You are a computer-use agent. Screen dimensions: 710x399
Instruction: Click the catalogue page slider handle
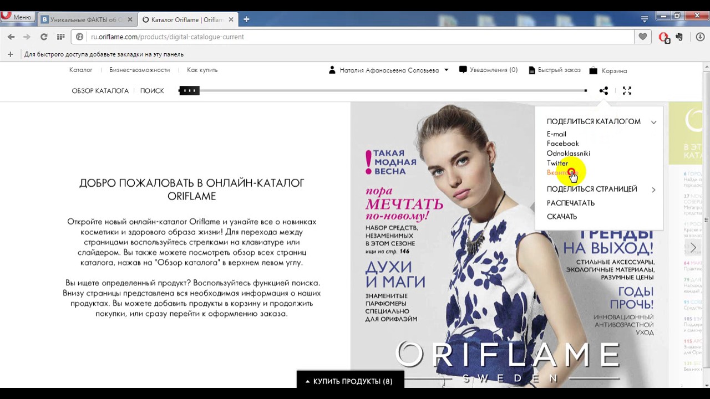point(189,90)
